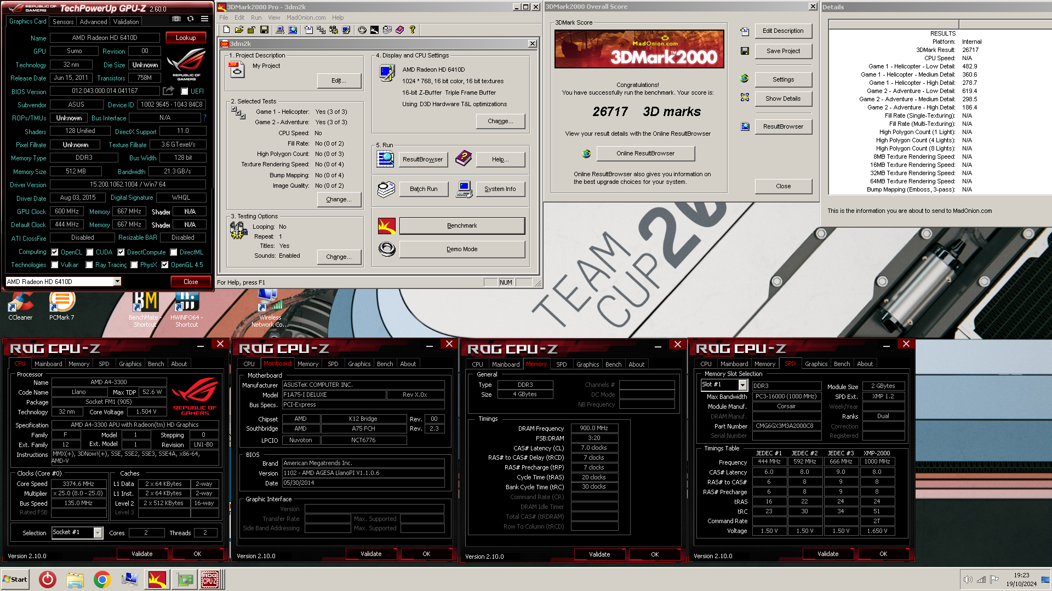This screenshot has width=1052, height=591.
Task: Click the Online ResultBrowser button
Action: coord(645,153)
